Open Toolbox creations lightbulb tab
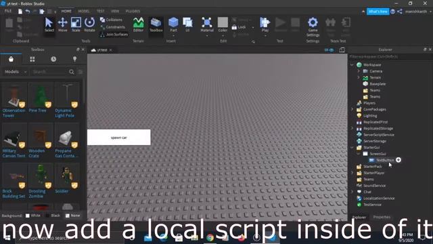This screenshot has width=433, height=244. 74,59
